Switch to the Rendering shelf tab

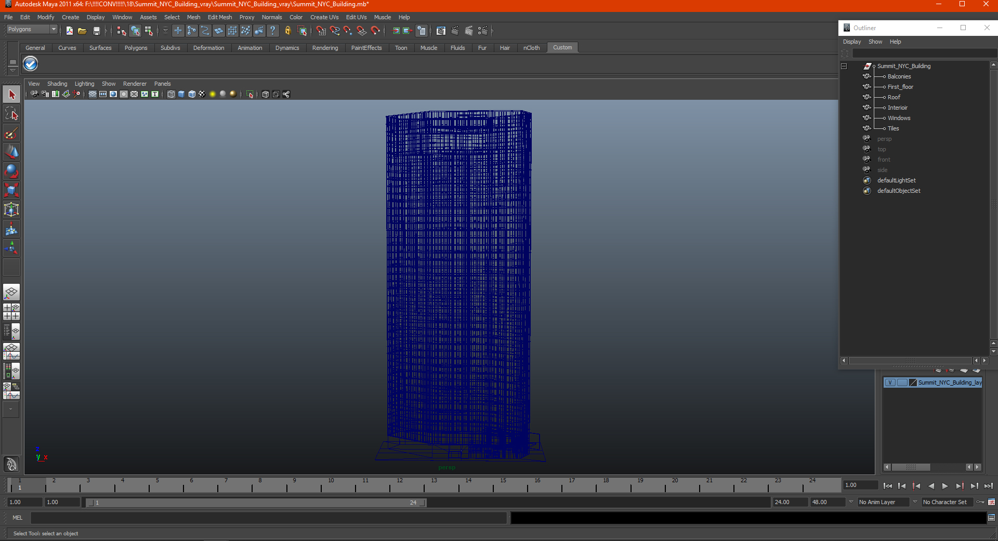coord(325,48)
